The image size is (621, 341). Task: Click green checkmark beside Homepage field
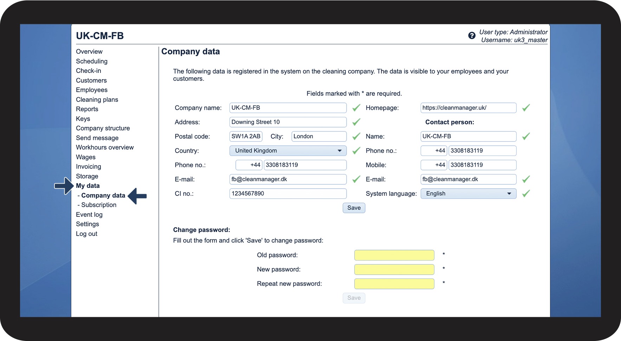pos(526,108)
